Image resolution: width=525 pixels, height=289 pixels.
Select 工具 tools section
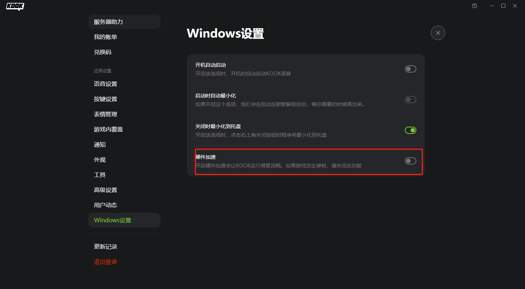[100, 175]
